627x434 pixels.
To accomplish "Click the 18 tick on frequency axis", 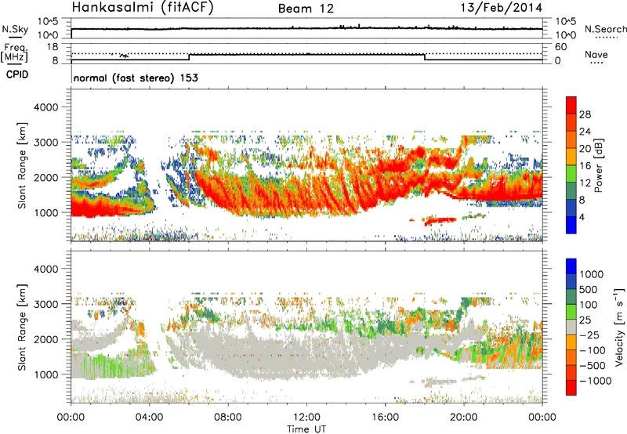I will [53, 47].
